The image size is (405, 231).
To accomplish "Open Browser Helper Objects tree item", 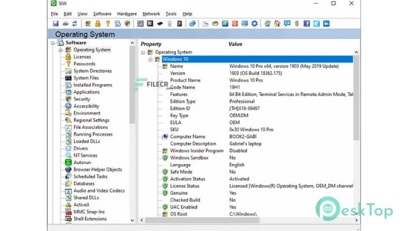I will coord(98,169).
